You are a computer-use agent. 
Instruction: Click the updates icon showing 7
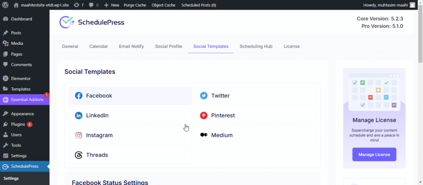[x=77, y=5]
